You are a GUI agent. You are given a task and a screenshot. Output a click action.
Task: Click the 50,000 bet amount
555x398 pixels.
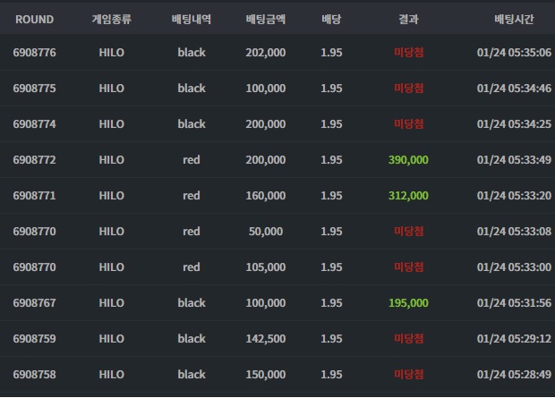(266, 232)
